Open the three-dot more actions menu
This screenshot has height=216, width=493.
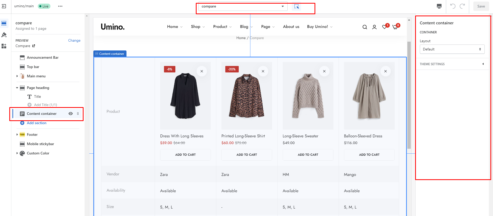coord(60,6)
